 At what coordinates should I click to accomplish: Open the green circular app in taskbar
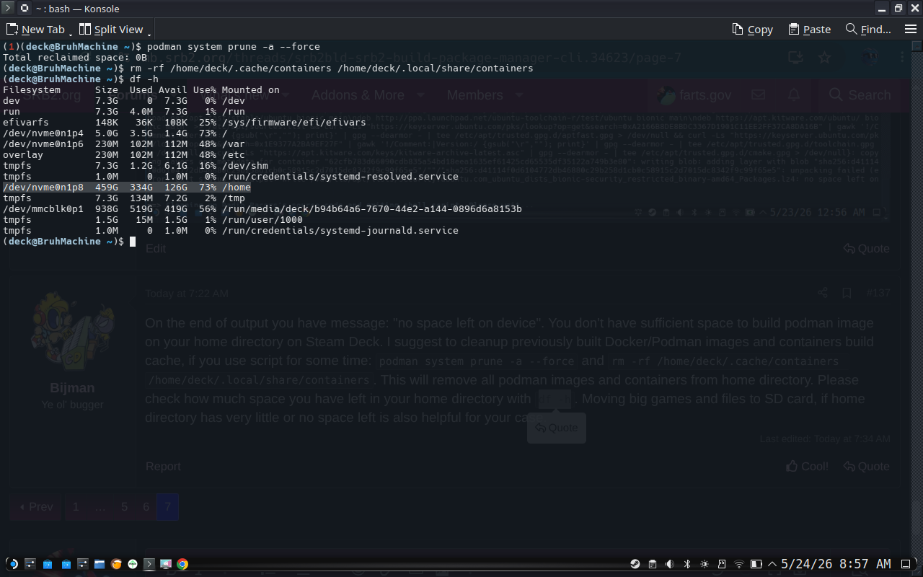pos(133,564)
